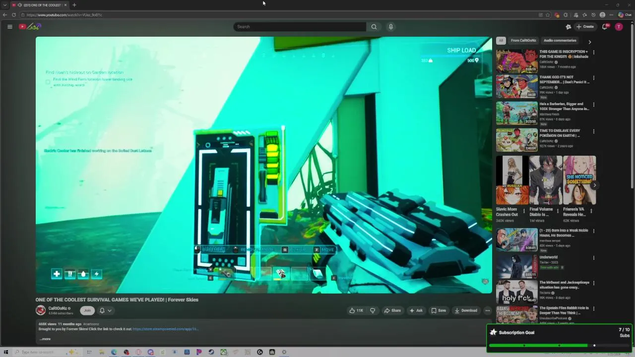Open a new browser tab
Image resolution: width=635 pixels, height=357 pixels.
point(74,5)
